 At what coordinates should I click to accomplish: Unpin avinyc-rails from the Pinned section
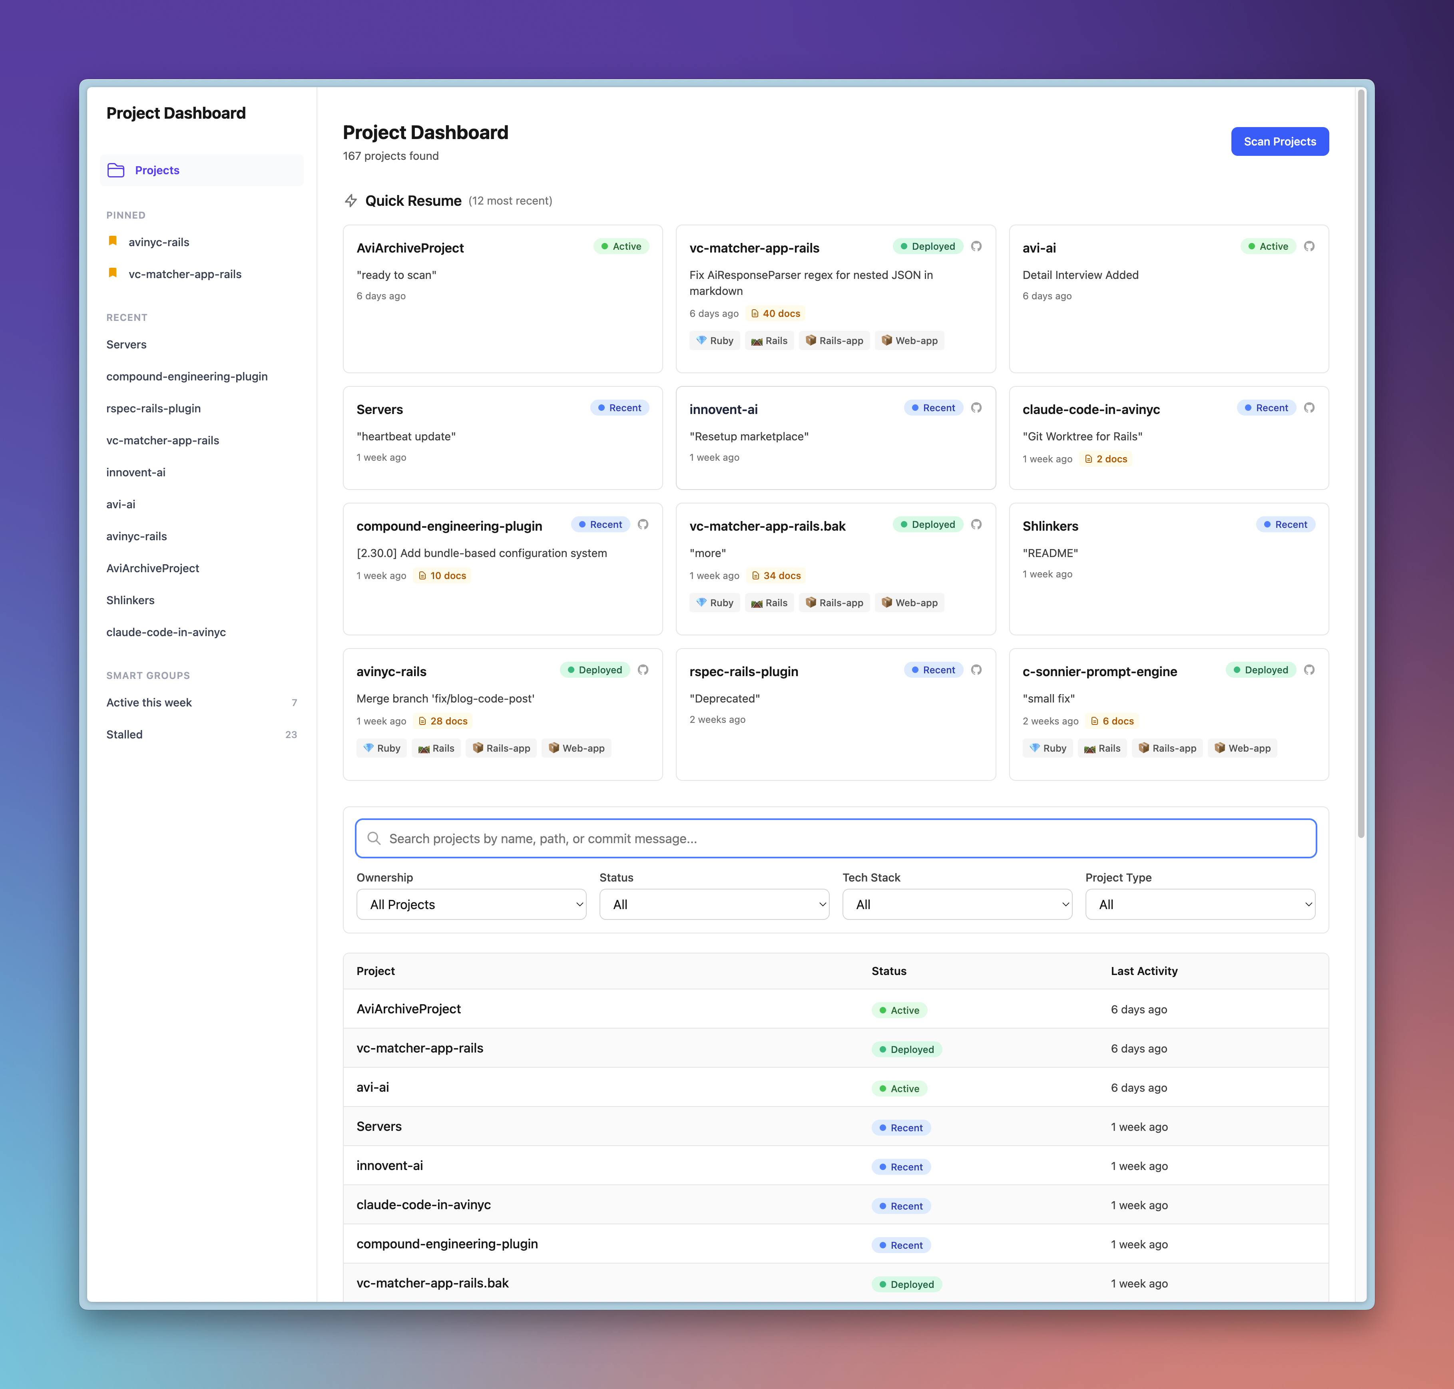tap(113, 241)
